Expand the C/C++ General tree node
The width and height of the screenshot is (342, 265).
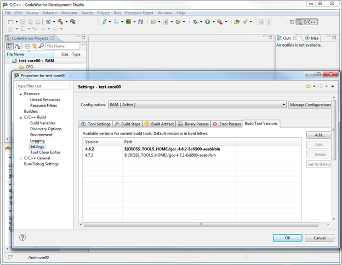[21, 158]
